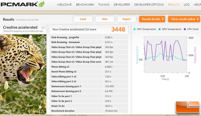Select the Web Browsing - JunglePin row
Image resolution: width=201 pixels, height=116 pixels.
pyautogui.click(x=89, y=37)
